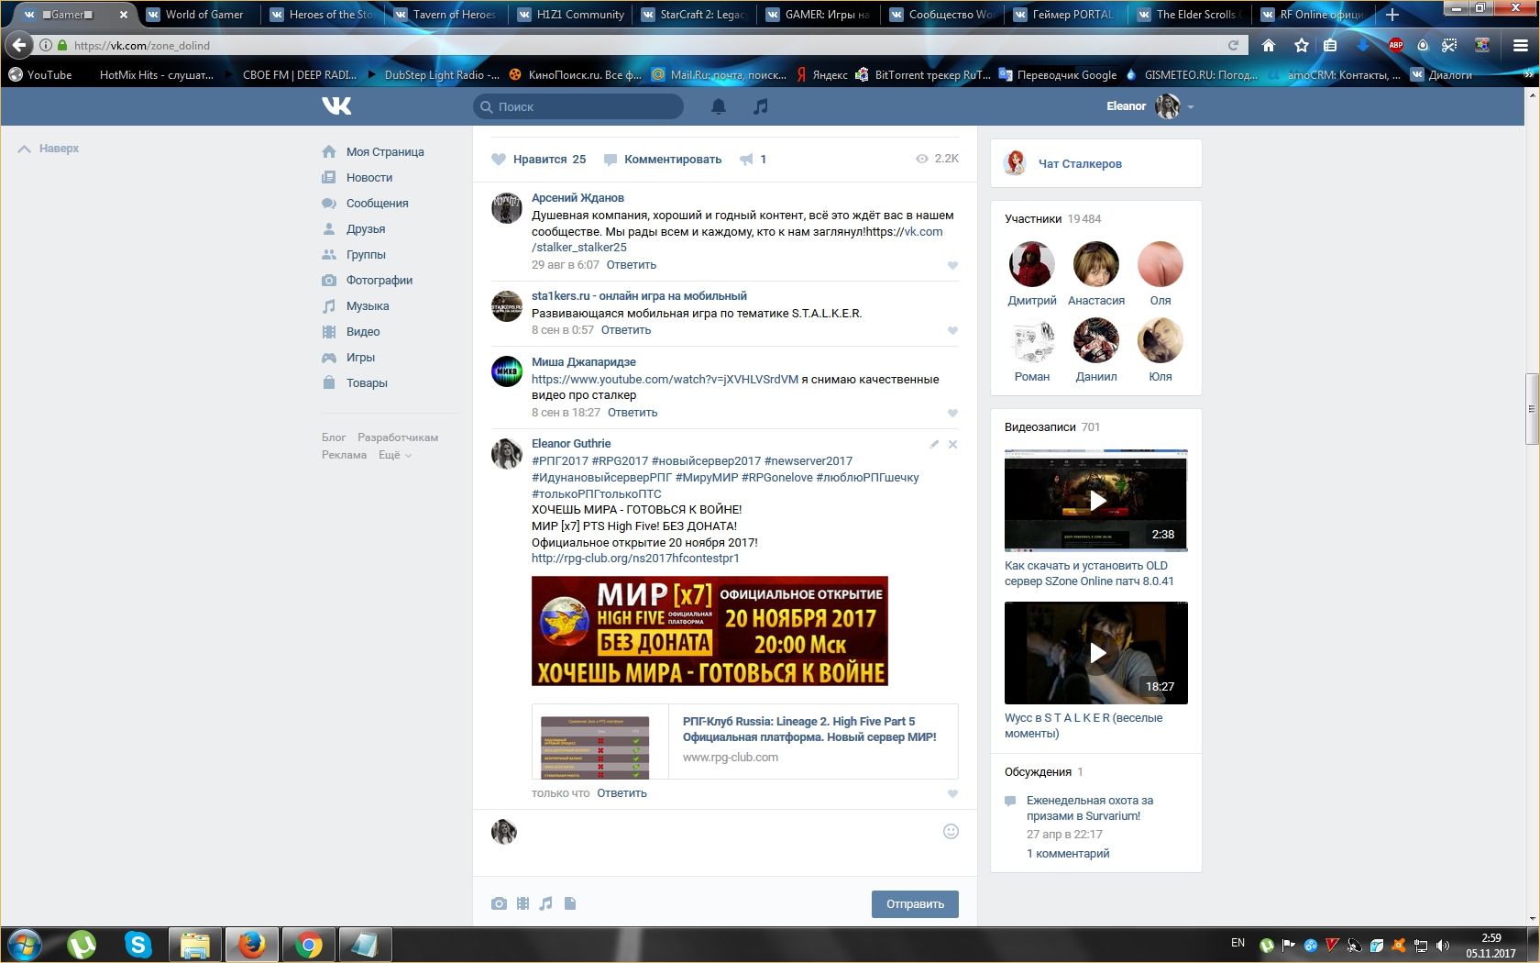Switch to World of Gamer tab
This screenshot has height=963, width=1540.
203,15
